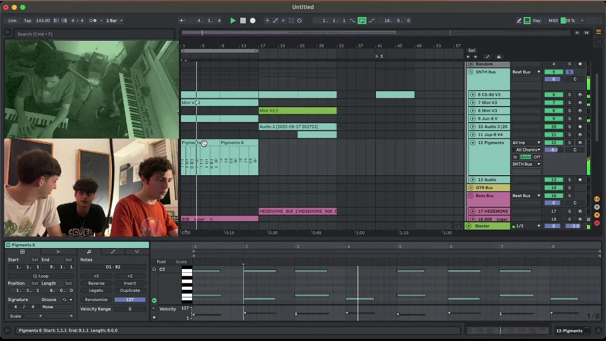Click the search field in browser

pyautogui.click(x=95, y=34)
